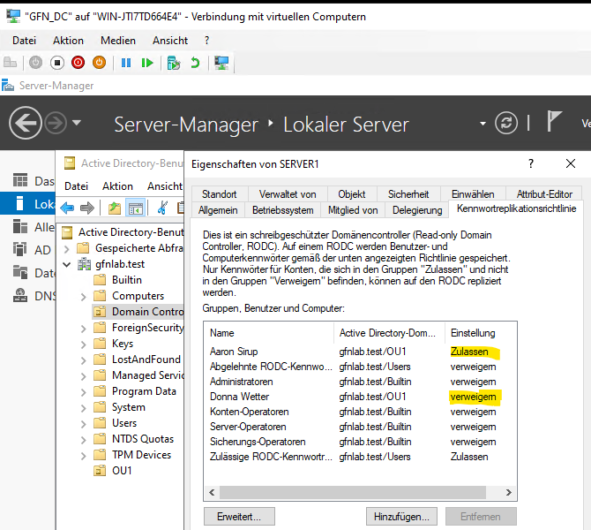The width and height of the screenshot is (591, 530).
Task: Click the green revert arrow icon
Action: click(x=195, y=63)
